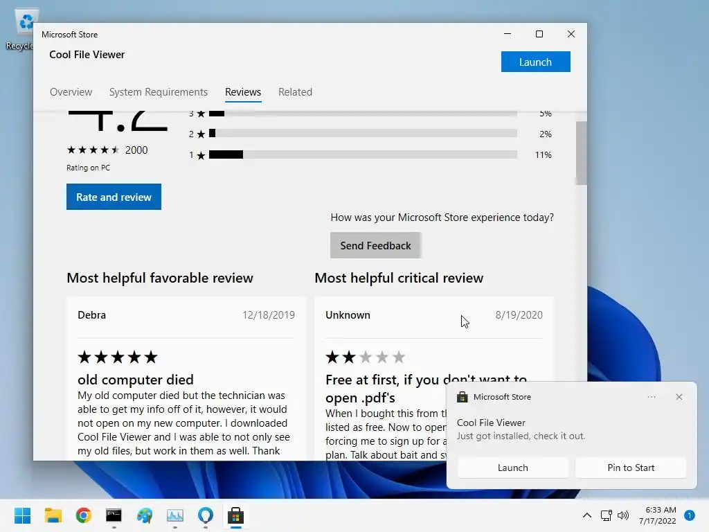Click the 2000 ratings count

(x=136, y=150)
